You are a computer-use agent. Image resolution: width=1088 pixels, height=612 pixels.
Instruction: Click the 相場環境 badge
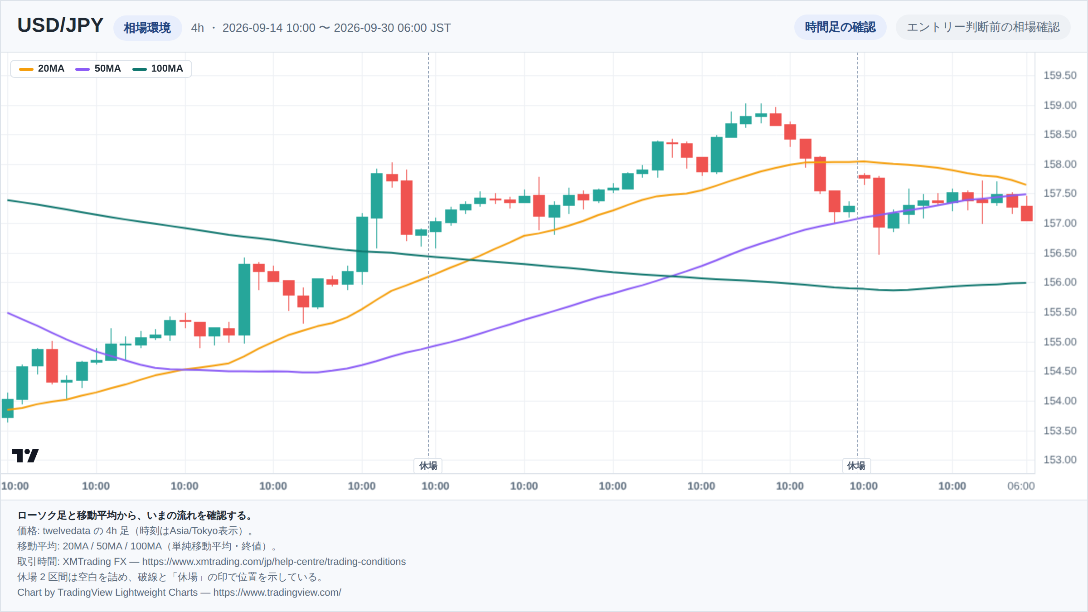147,28
